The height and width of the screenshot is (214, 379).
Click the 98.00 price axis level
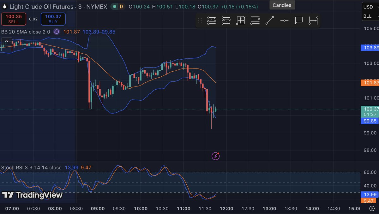point(370,150)
